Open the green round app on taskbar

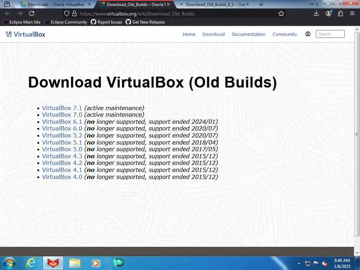click(x=118, y=263)
